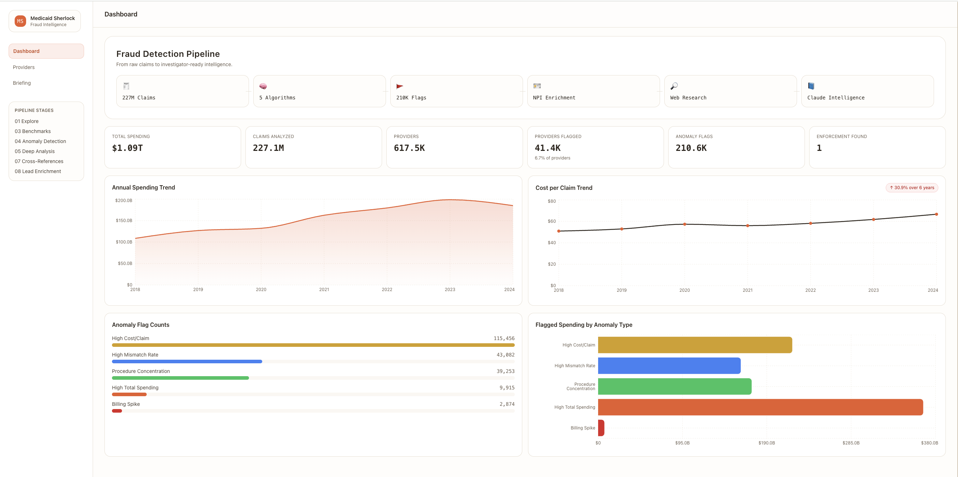This screenshot has height=477, width=958.
Task: Click the brain icon for 5 Algorithms
Action: coord(263,86)
